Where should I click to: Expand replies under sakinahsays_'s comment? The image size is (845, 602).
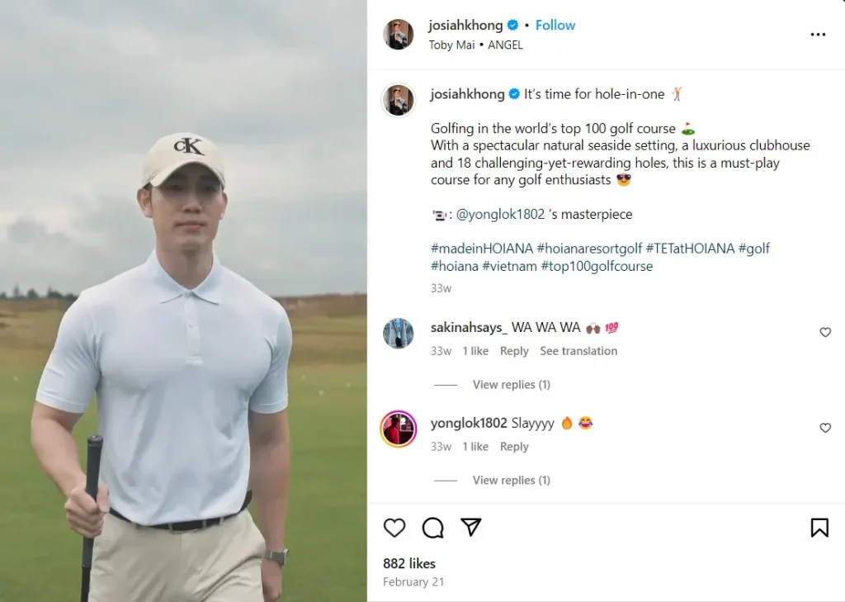[x=511, y=384]
